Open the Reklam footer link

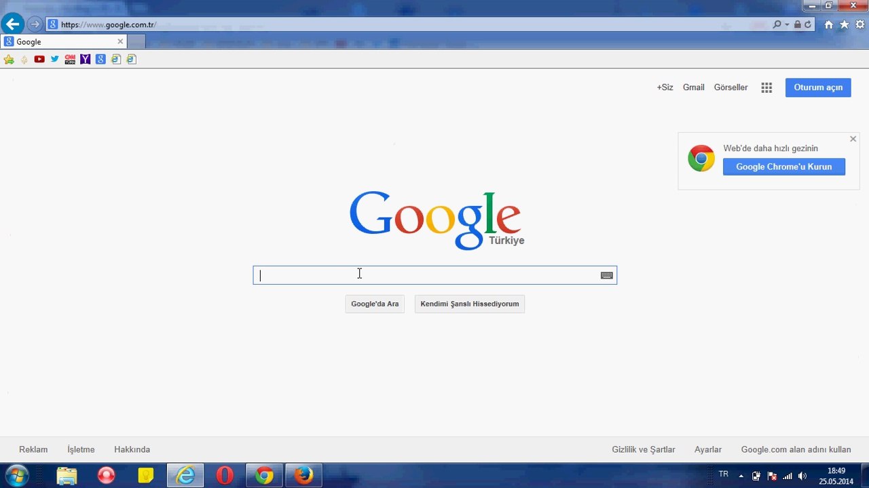pyautogui.click(x=33, y=449)
